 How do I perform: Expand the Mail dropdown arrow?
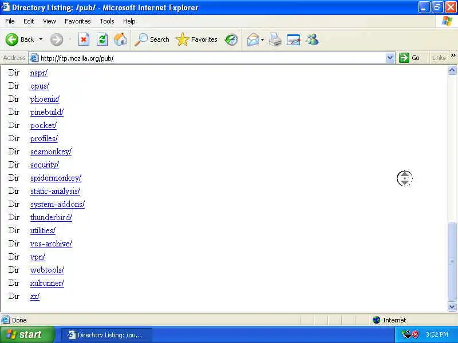click(262, 39)
